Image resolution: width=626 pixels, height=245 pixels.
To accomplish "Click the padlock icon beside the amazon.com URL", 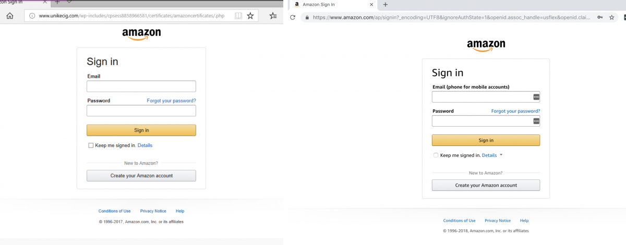I will coord(307,17).
